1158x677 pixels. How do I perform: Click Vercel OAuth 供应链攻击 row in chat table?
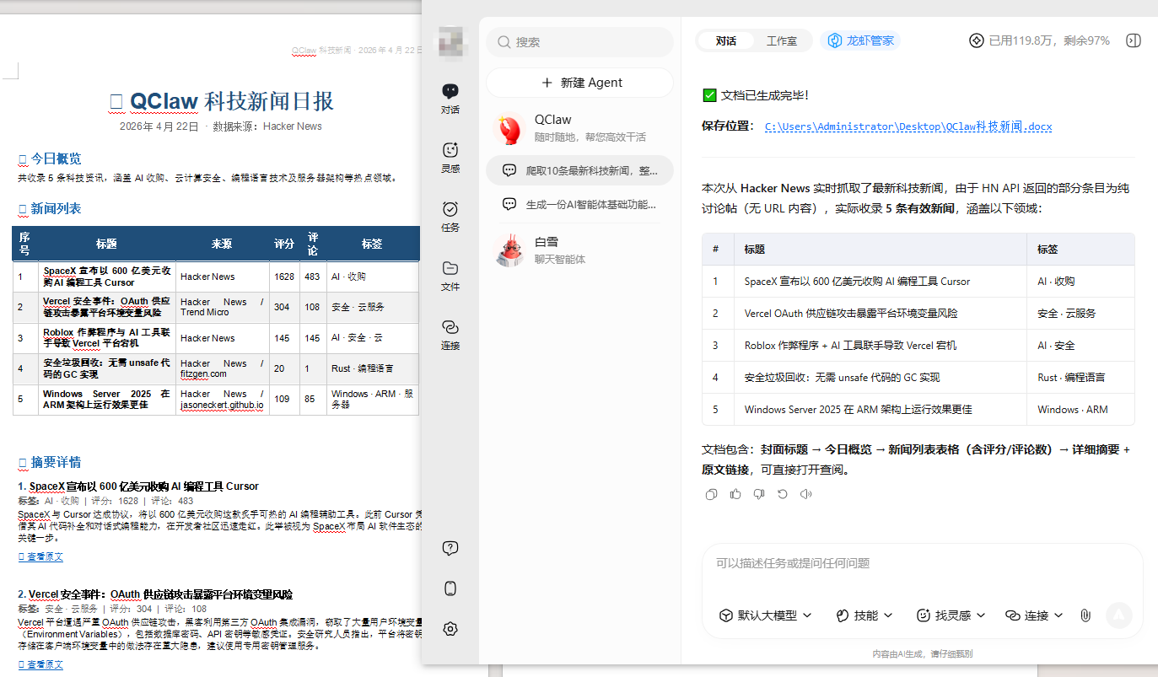(918, 314)
